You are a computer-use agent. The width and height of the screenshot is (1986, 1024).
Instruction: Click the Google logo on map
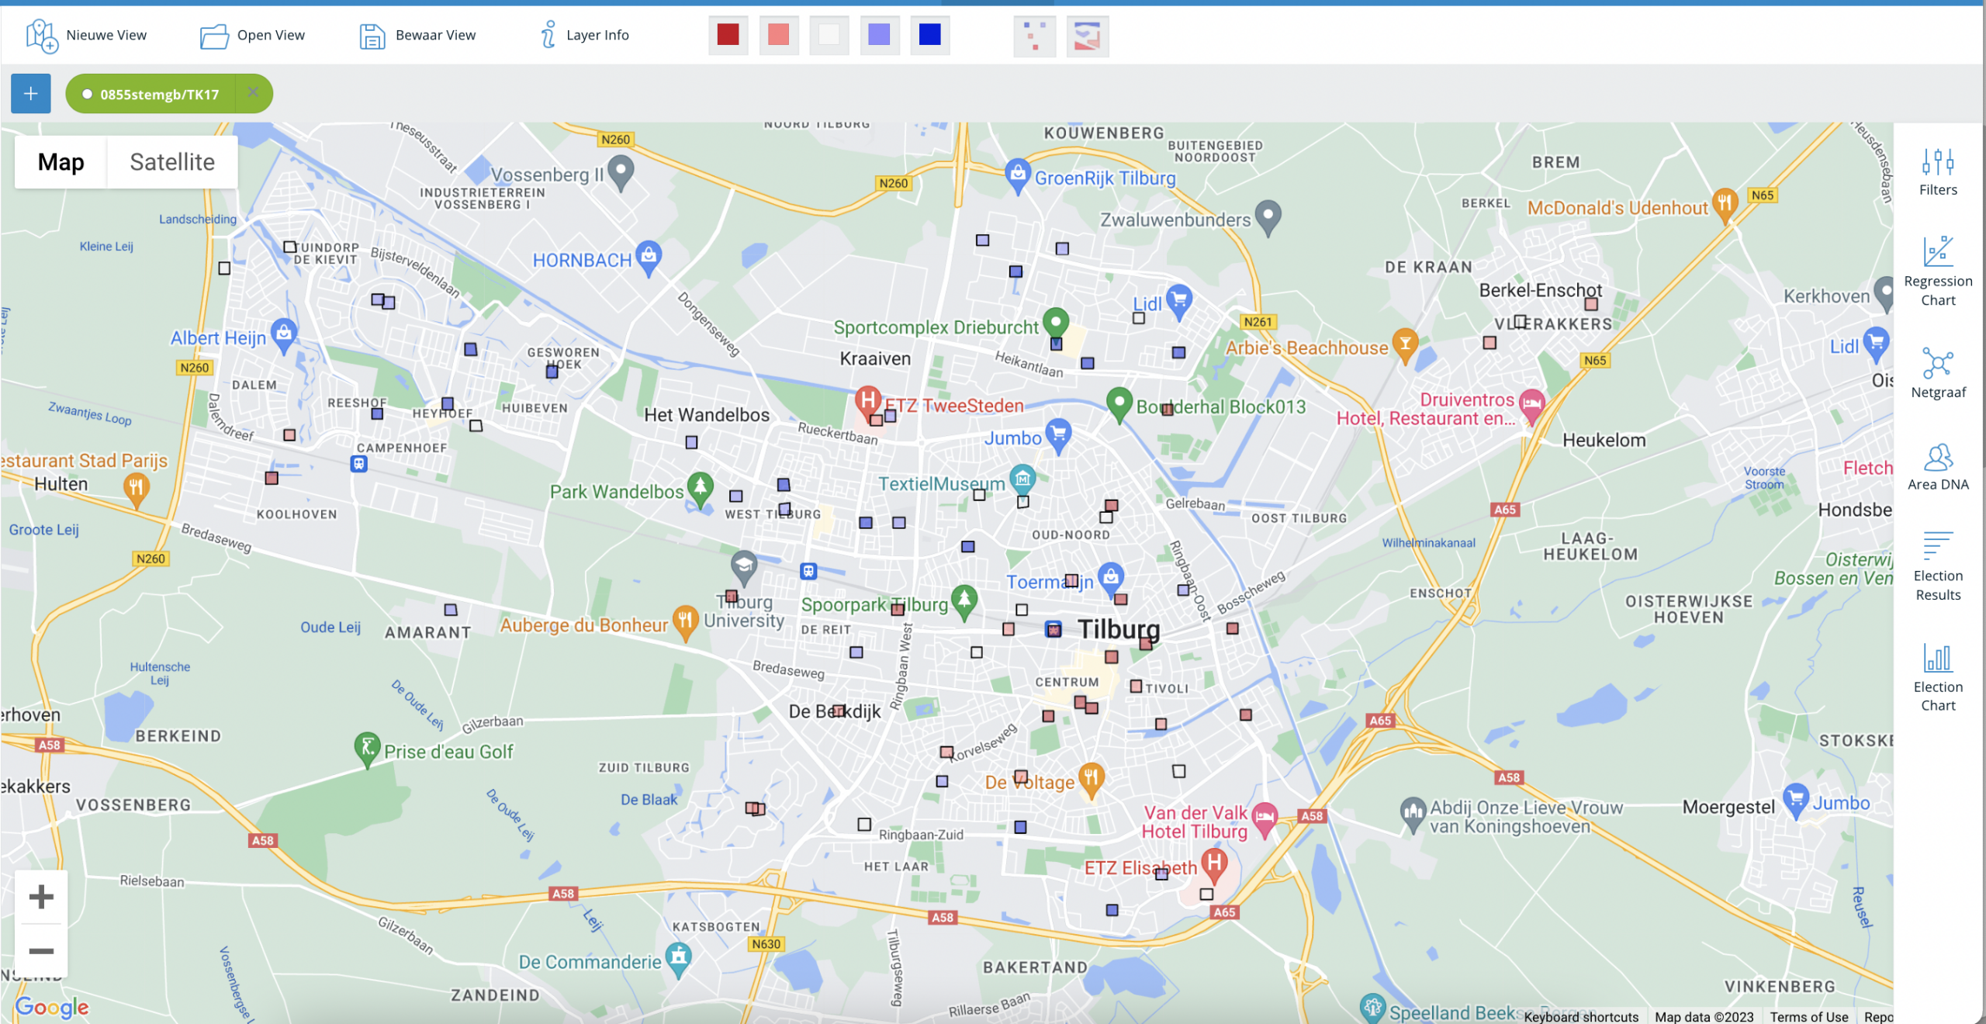point(52,1007)
